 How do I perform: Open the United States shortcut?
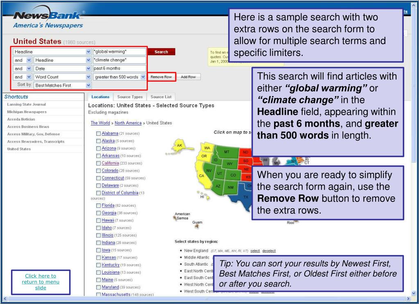click(19, 149)
